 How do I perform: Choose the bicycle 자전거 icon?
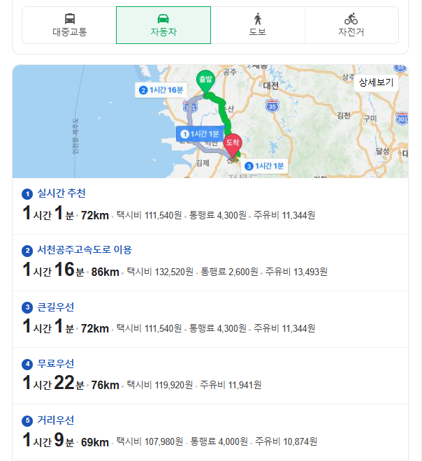coord(351,19)
